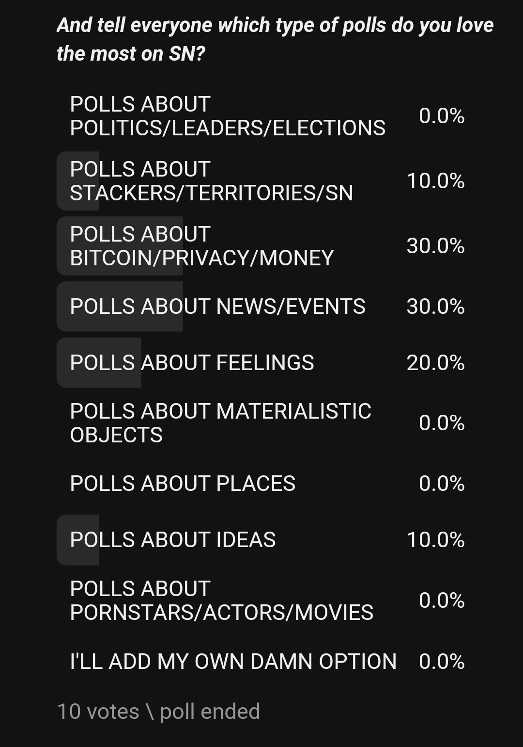Click the 30.0% result for Bitcoin/Privacy/Money
The height and width of the screenshot is (747, 523).
click(435, 246)
